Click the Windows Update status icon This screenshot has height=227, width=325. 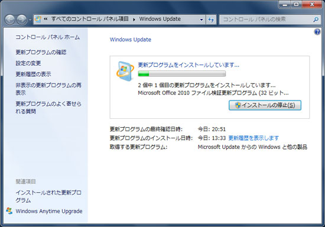click(x=125, y=71)
